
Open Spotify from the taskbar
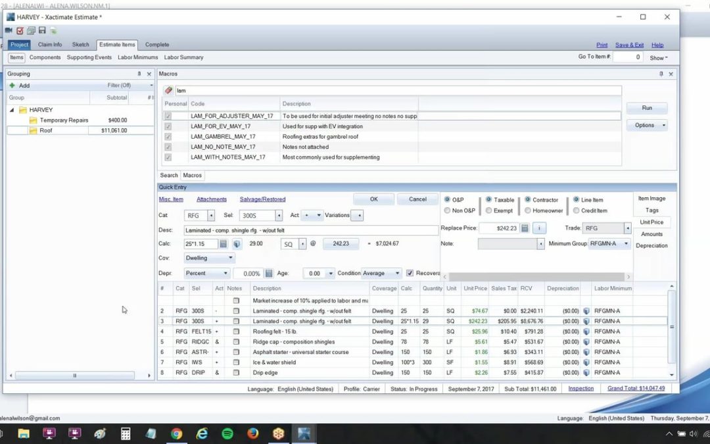point(227,433)
